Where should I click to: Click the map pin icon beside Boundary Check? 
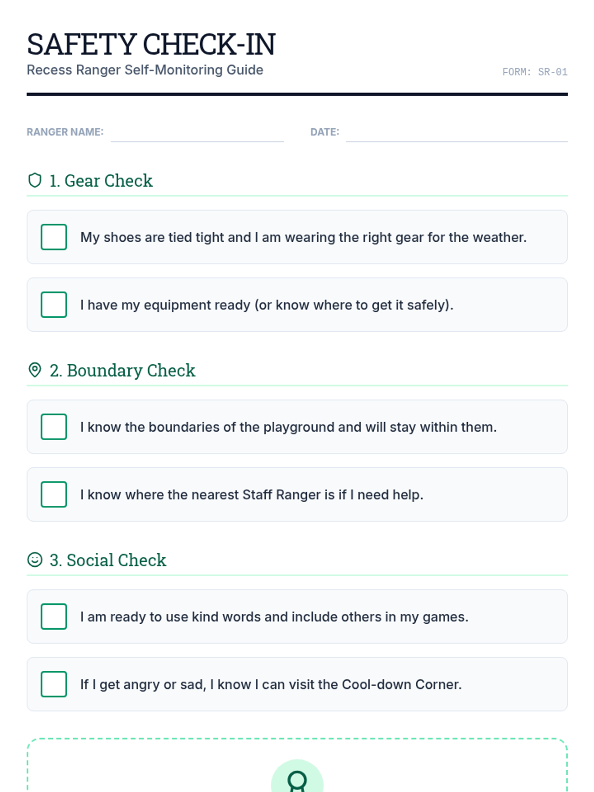pyautogui.click(x=35, y=370)
